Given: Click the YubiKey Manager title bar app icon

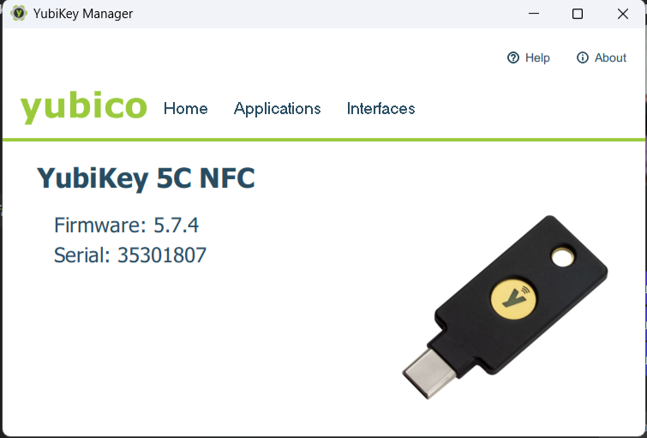Looking at the screenshot, I should 18,14.
